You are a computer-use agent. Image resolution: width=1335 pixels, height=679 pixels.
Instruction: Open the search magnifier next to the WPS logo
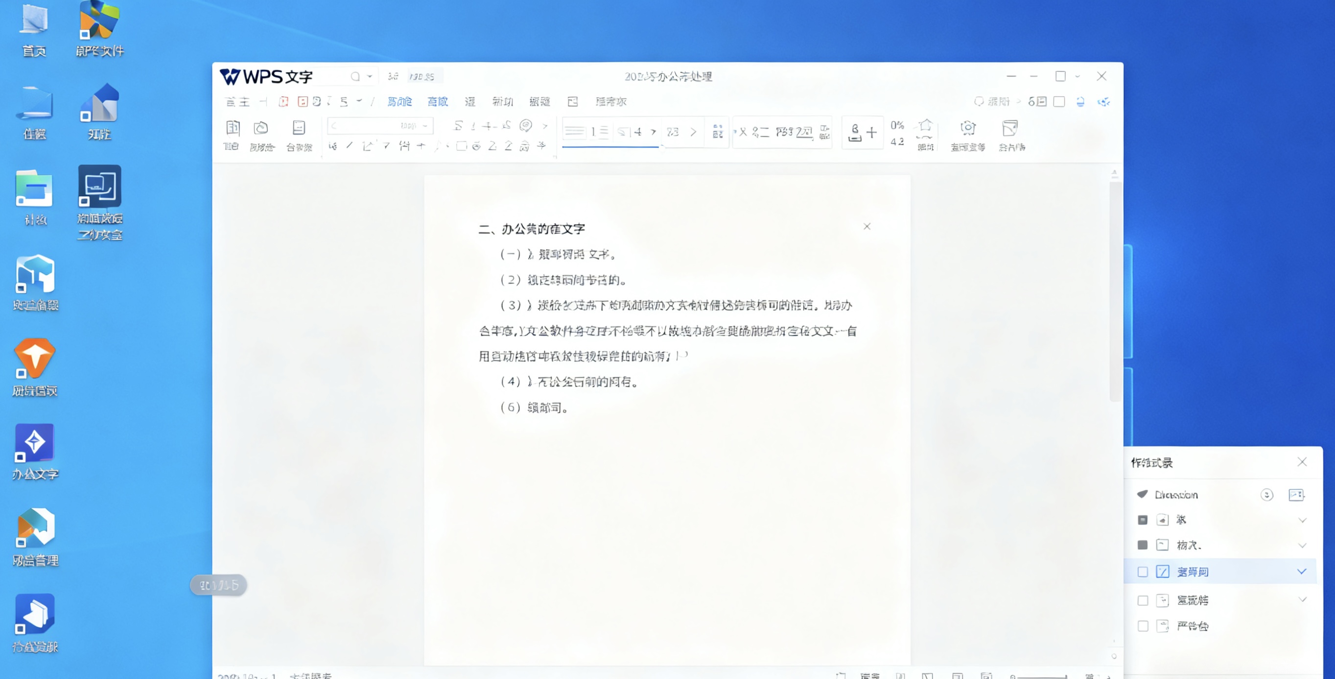(x=356, y=76)
